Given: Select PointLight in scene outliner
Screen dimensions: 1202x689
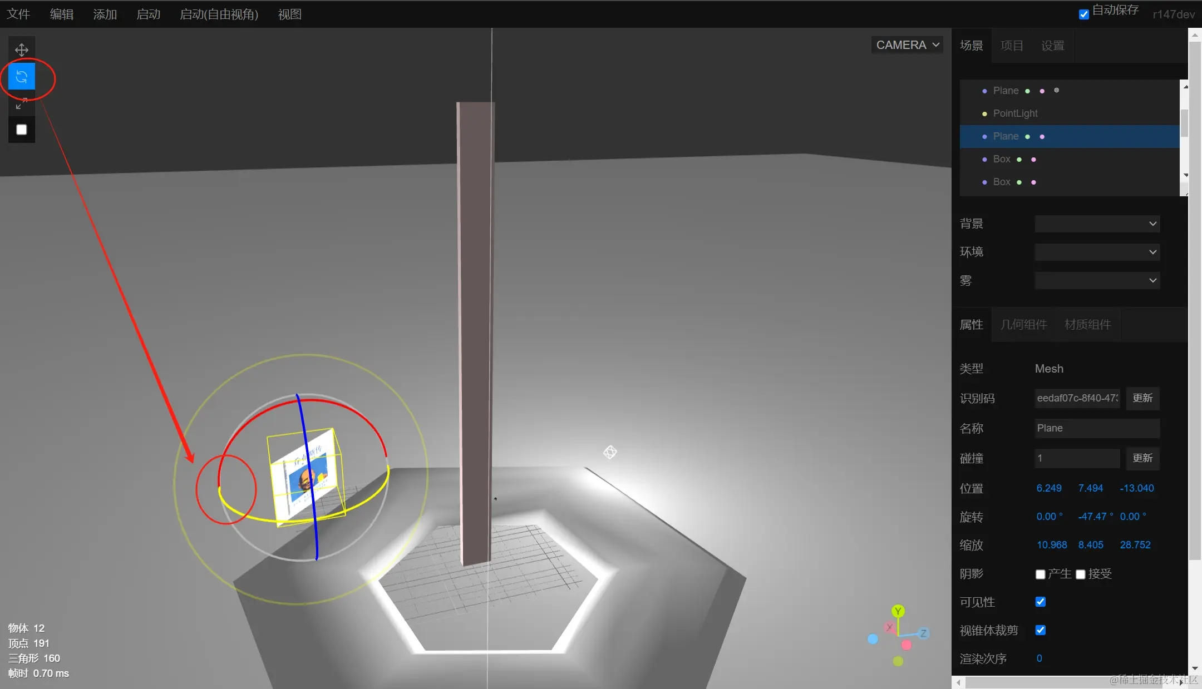Looking at the screenshot, I should [1015, 113].
